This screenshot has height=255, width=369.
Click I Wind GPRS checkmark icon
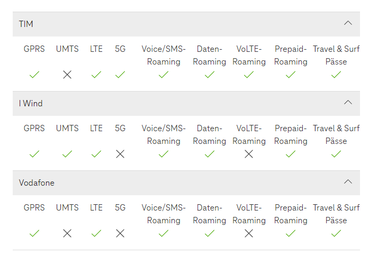tap(34, 154)
